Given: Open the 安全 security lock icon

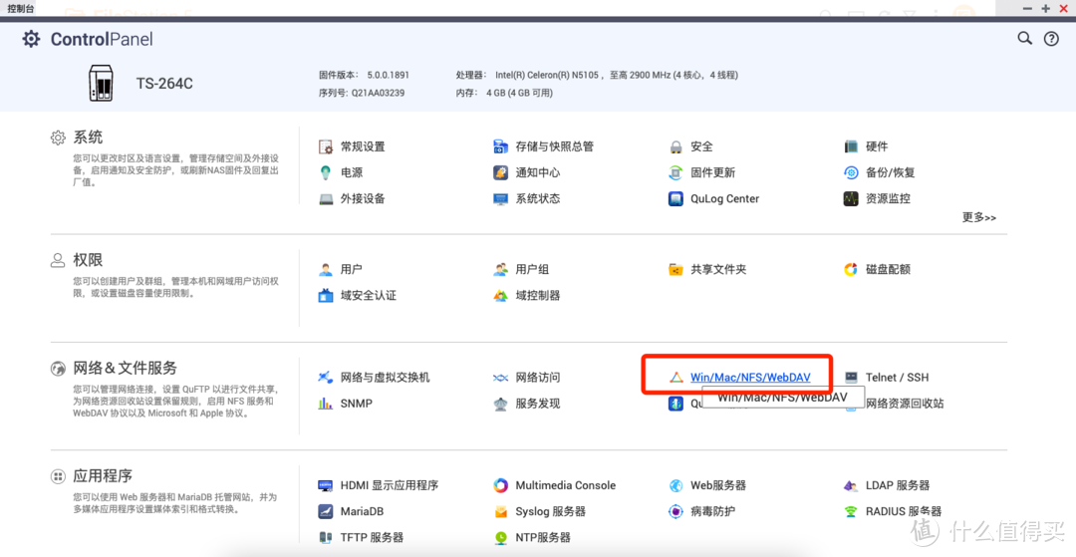Looking at the screenshot, I should point(675,146).
